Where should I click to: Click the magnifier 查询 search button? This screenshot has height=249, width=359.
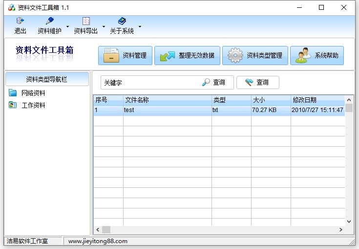[x=214, y=83]
